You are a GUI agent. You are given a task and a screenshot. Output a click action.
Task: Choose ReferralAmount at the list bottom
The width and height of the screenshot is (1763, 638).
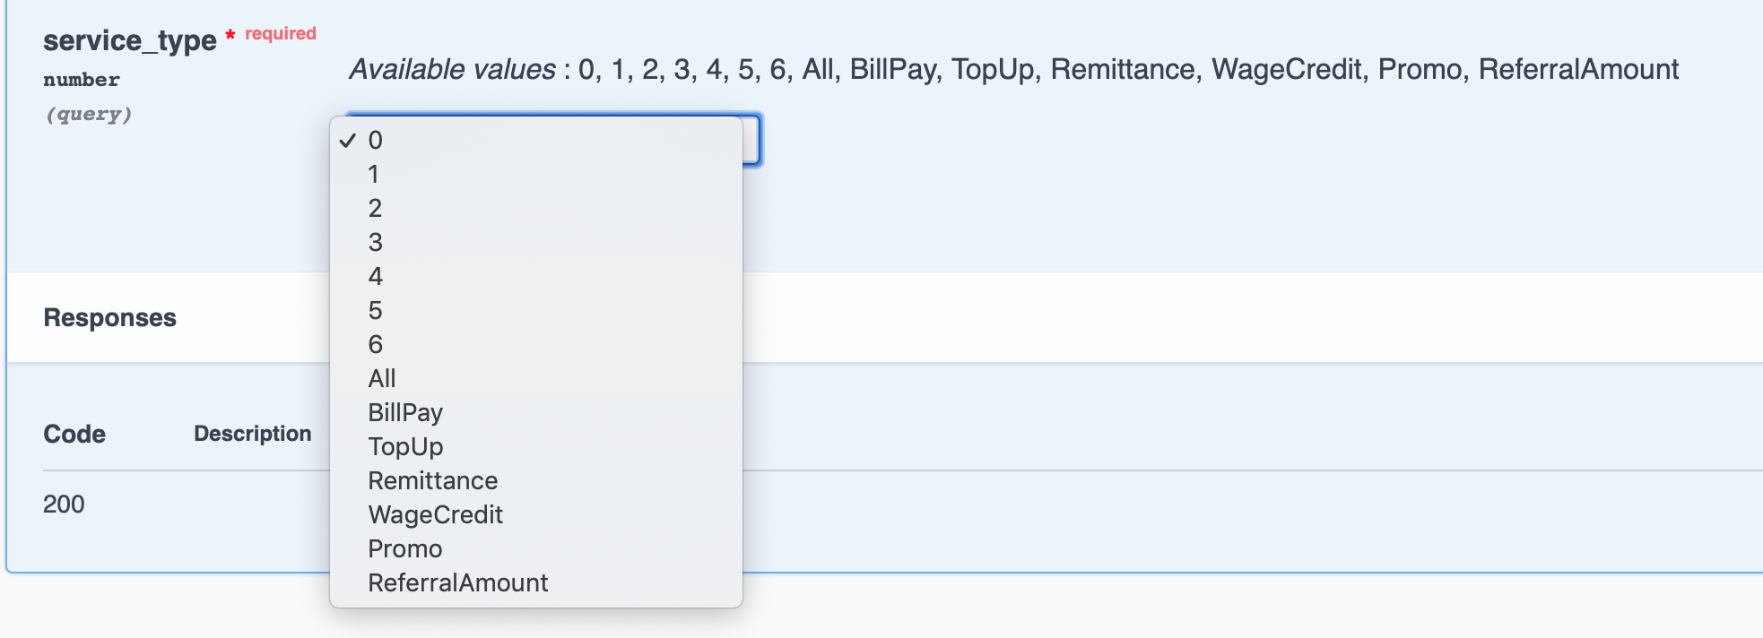point(458,582)
